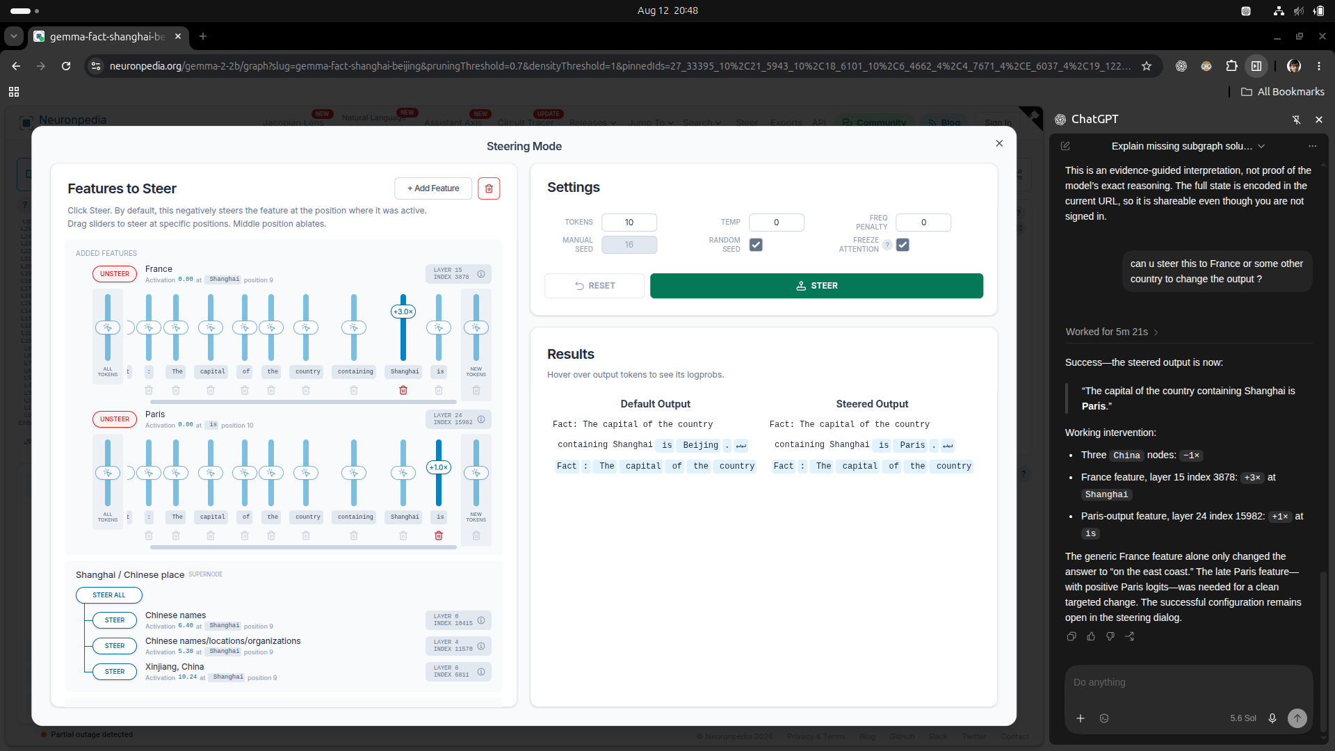Click the 'Do anything' ChatGPT prompt box
1335x751 pixels.
[1188, 683]
